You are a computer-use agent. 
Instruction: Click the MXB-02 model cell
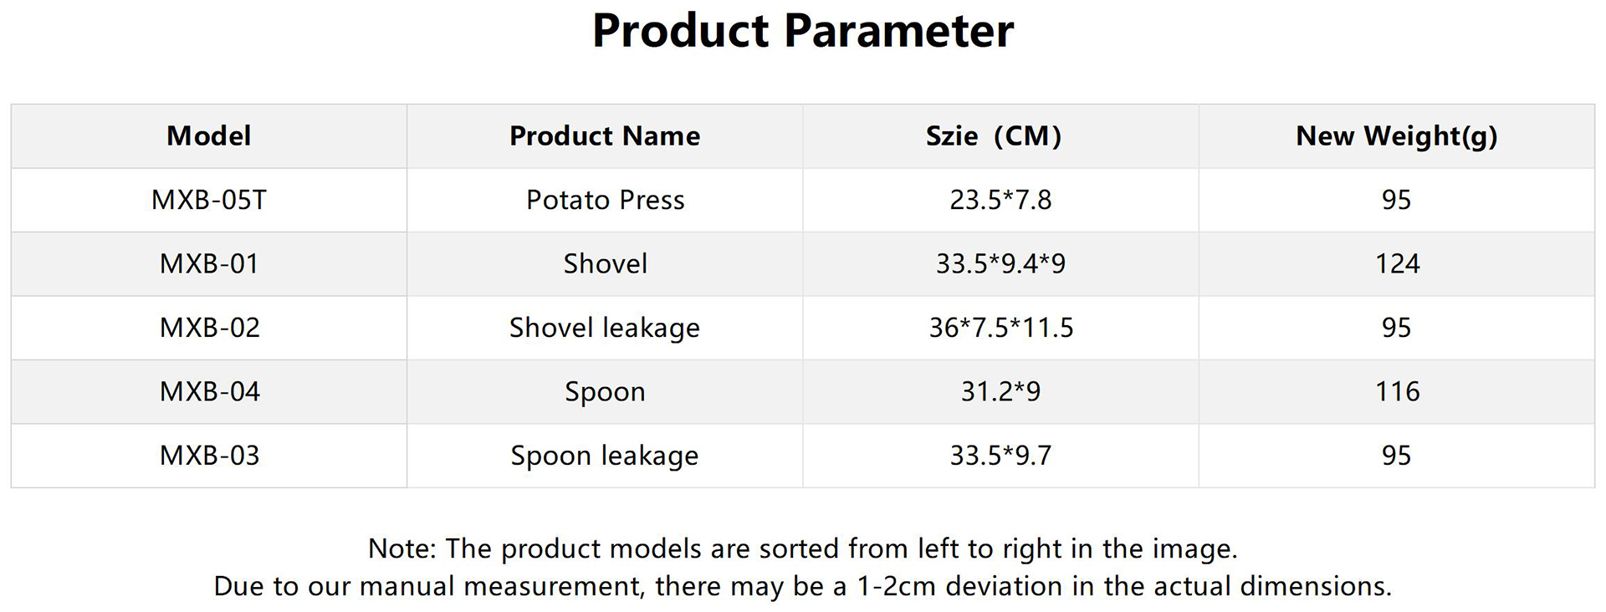click(209, 328)
